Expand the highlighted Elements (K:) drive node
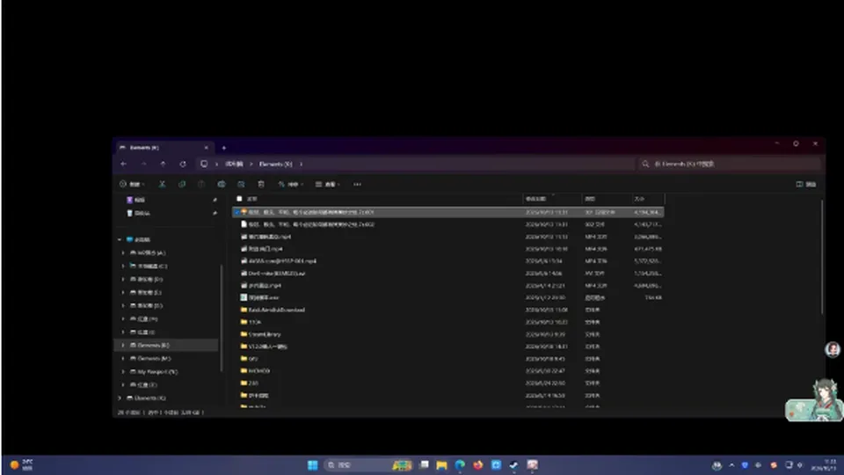Image resolution: width=844 pixels, height=475 pixels. (x=123, y=345)
